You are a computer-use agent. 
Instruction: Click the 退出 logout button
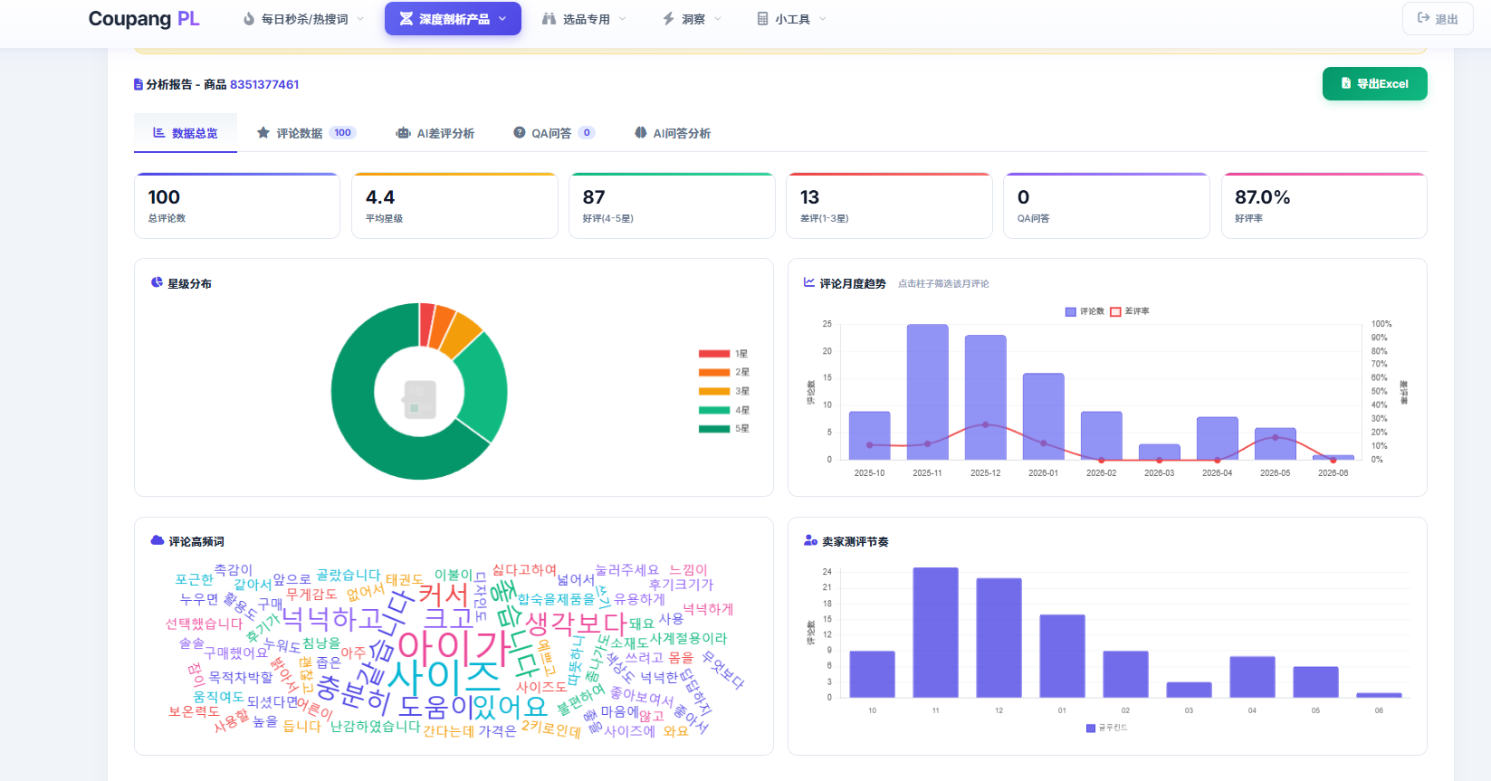1438,18
